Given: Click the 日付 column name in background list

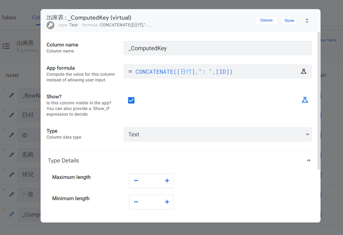Looking at the screenshot, I should (28, 115).
